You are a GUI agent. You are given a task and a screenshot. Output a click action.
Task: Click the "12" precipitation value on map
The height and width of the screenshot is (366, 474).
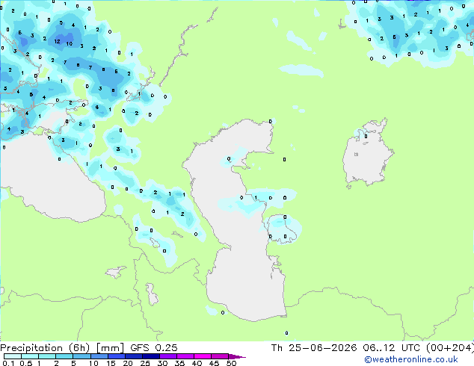57,42
